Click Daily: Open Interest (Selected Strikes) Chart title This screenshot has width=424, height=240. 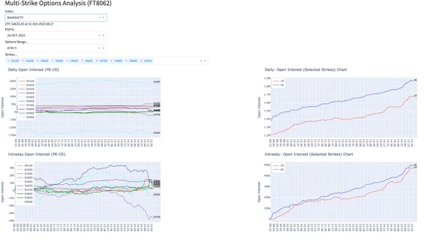click(306, 70)
